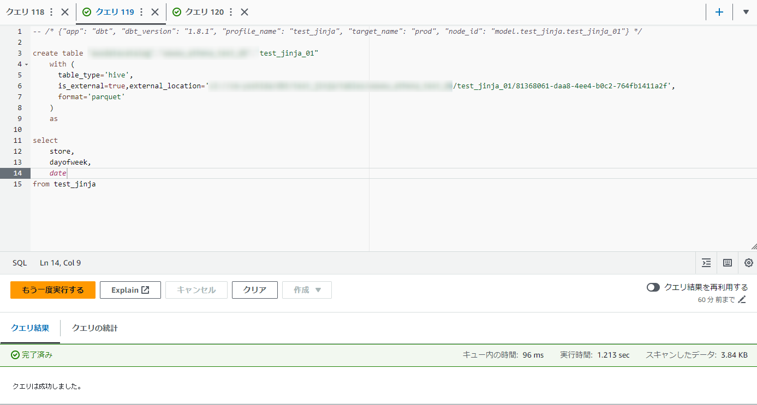Viewport: 757px width, 405px height.
Task: Click the editor resize handle at the bottom-right corner
Action: click(x=753, y=246)
